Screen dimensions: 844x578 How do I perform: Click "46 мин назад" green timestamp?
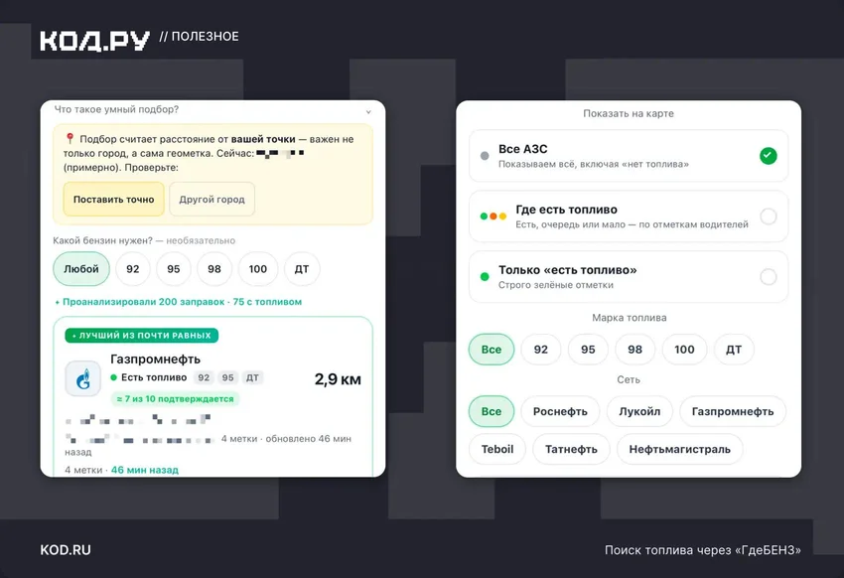(145, 470)
